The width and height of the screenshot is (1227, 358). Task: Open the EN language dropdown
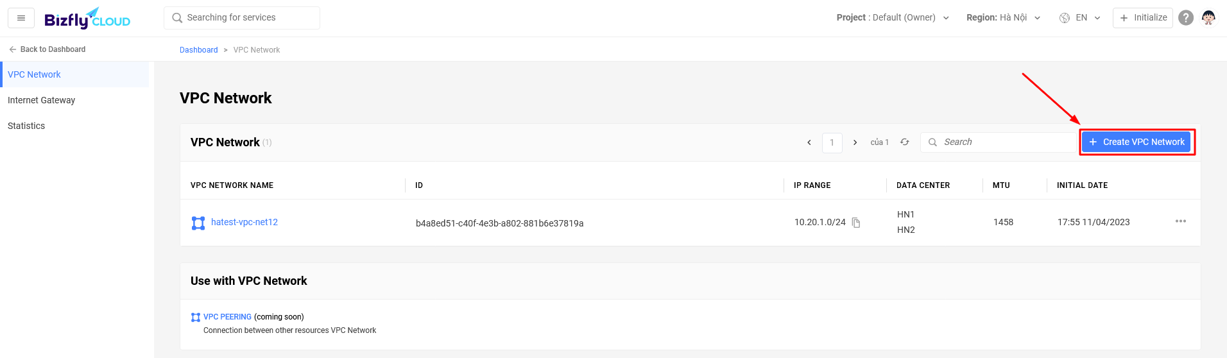pos(1080,18)
